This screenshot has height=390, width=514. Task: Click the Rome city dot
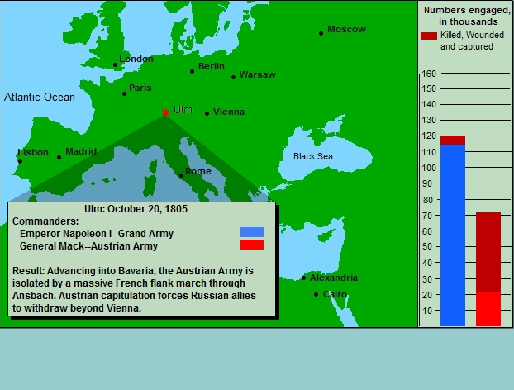(x=181, y=175)
